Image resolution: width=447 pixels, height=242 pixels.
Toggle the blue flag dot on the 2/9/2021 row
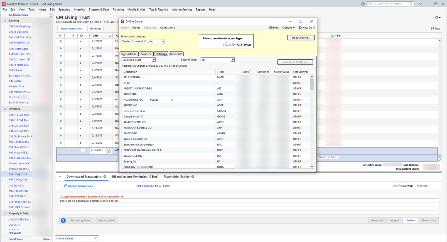tap(60, 121)
